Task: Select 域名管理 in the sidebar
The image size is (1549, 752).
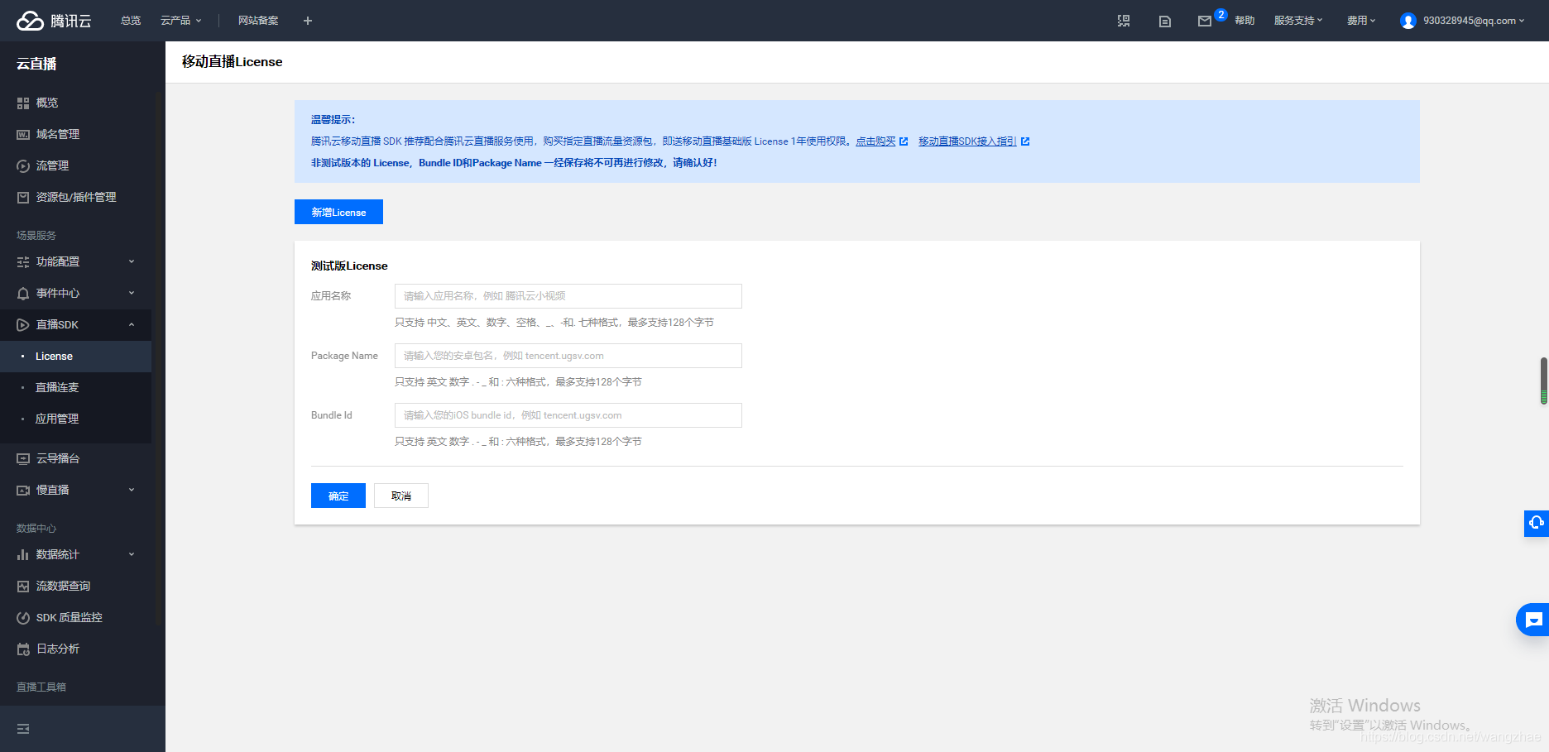Action: pos(58,134)
